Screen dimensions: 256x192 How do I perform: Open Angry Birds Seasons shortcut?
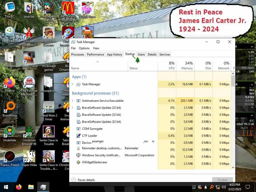click(49, 36)
